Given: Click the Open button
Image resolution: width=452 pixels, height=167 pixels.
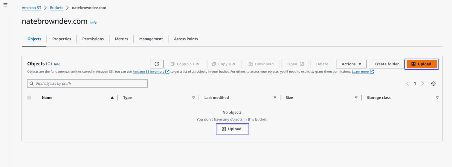Looking at the screenshot, I should point(295,64).
